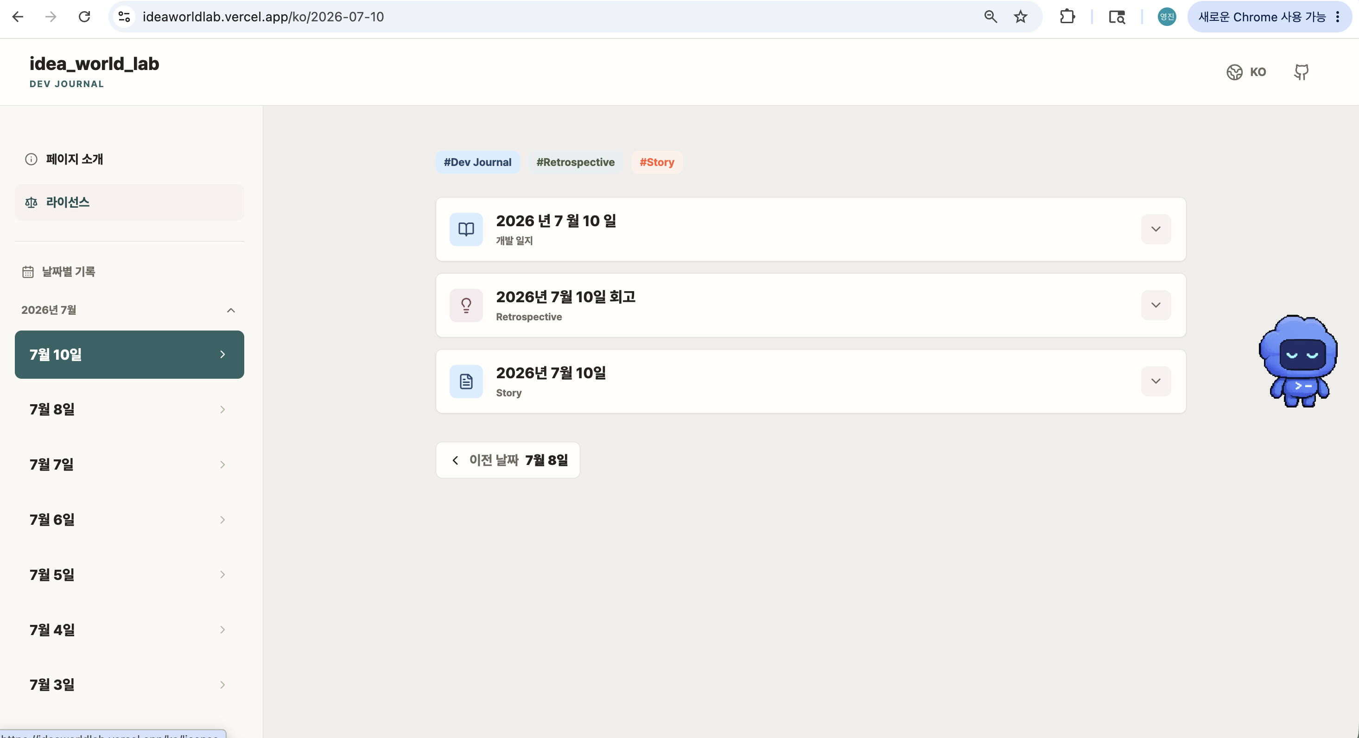Filter by the #Retrospective tag
Screen dimensions: 1359x738
[x=575, y=162]
